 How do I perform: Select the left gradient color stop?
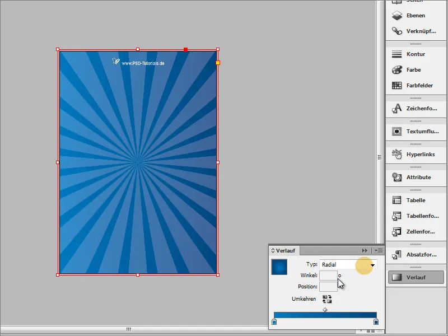coord(274,322)
